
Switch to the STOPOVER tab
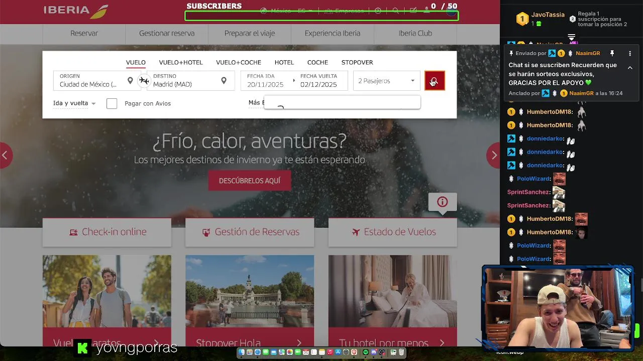[357, 63]
